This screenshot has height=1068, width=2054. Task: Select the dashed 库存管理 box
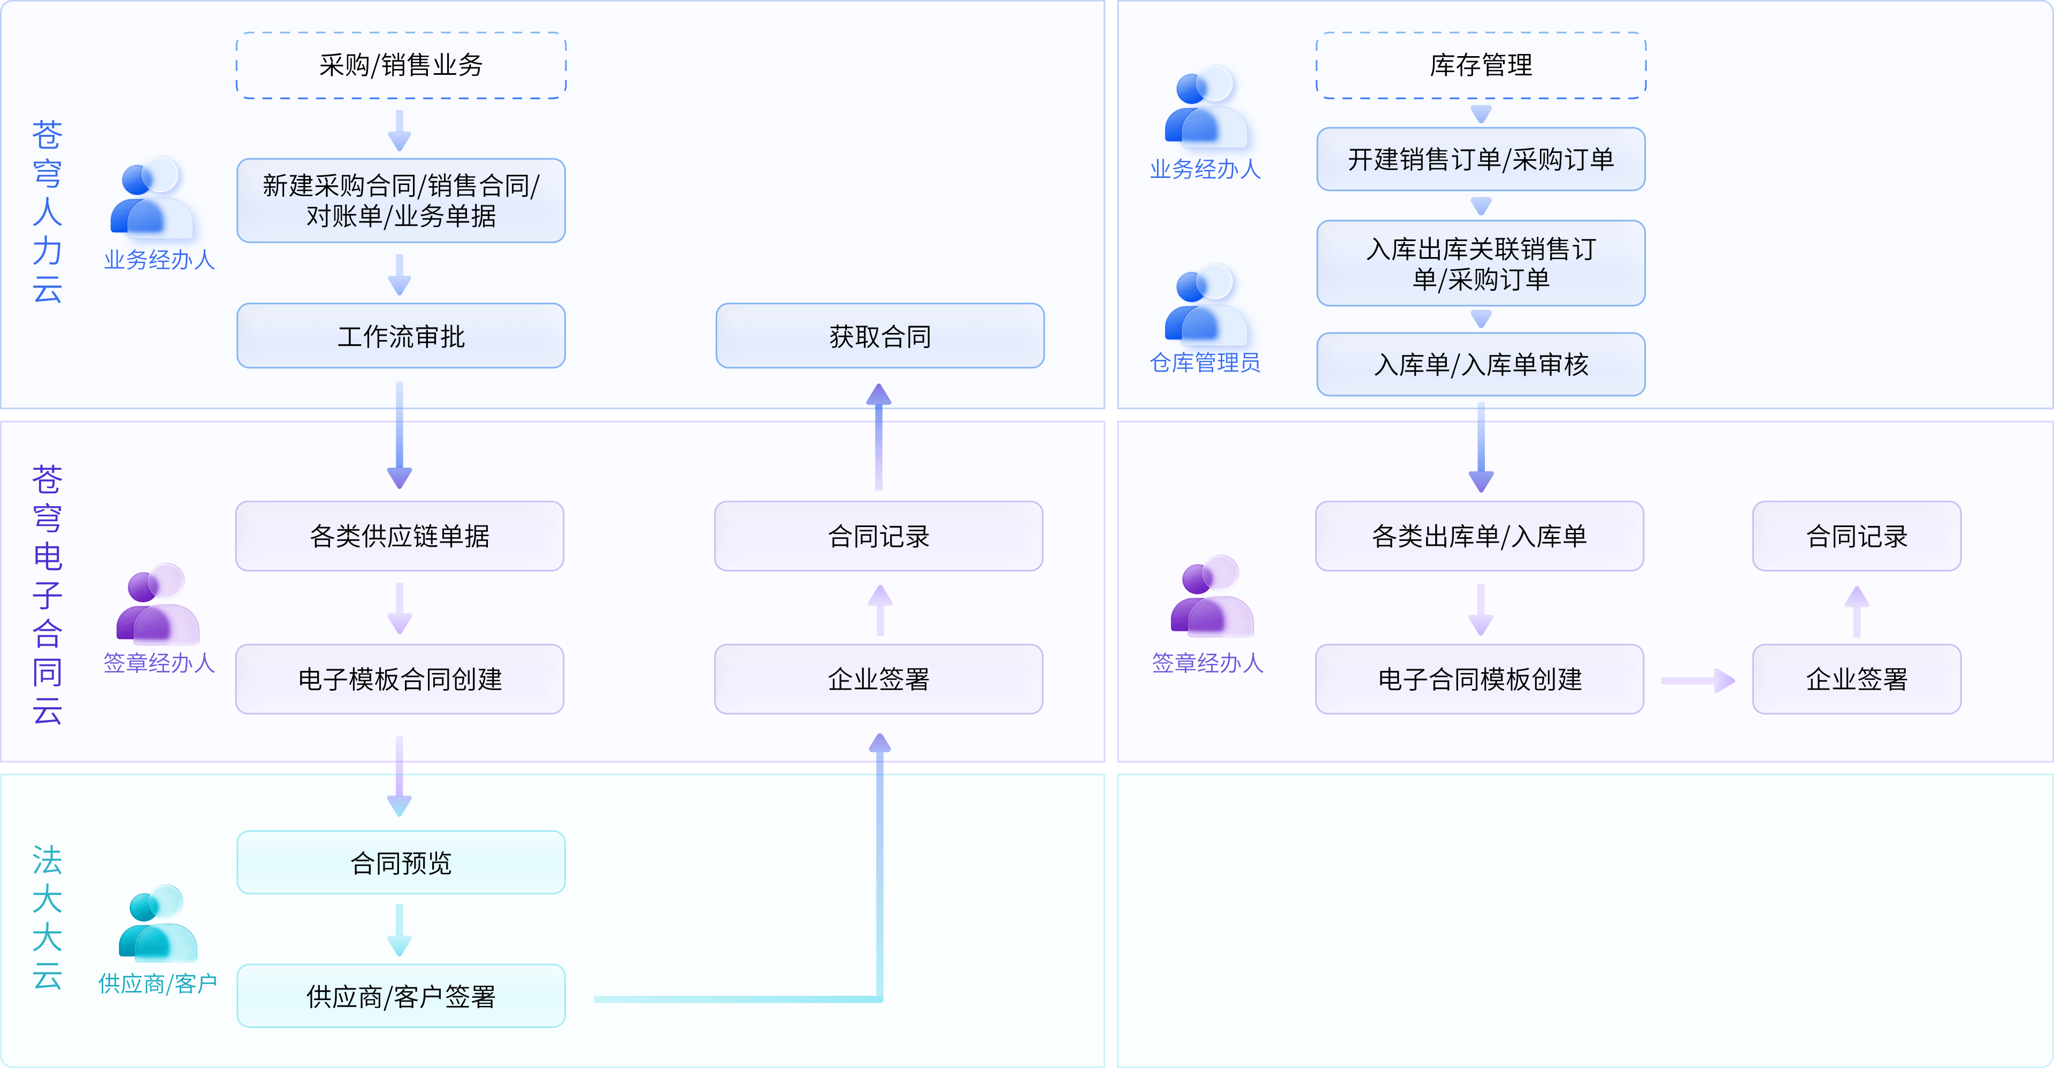[1481, 65]
